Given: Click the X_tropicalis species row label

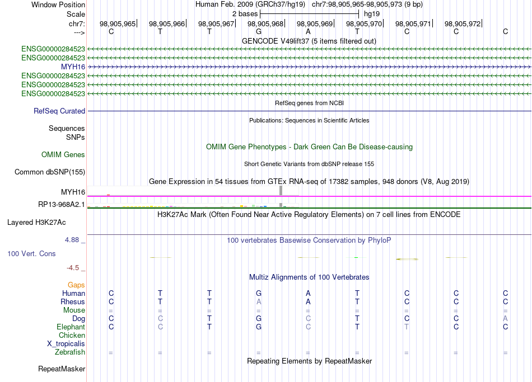Looking at the screenshot, I should click(66, 344).
